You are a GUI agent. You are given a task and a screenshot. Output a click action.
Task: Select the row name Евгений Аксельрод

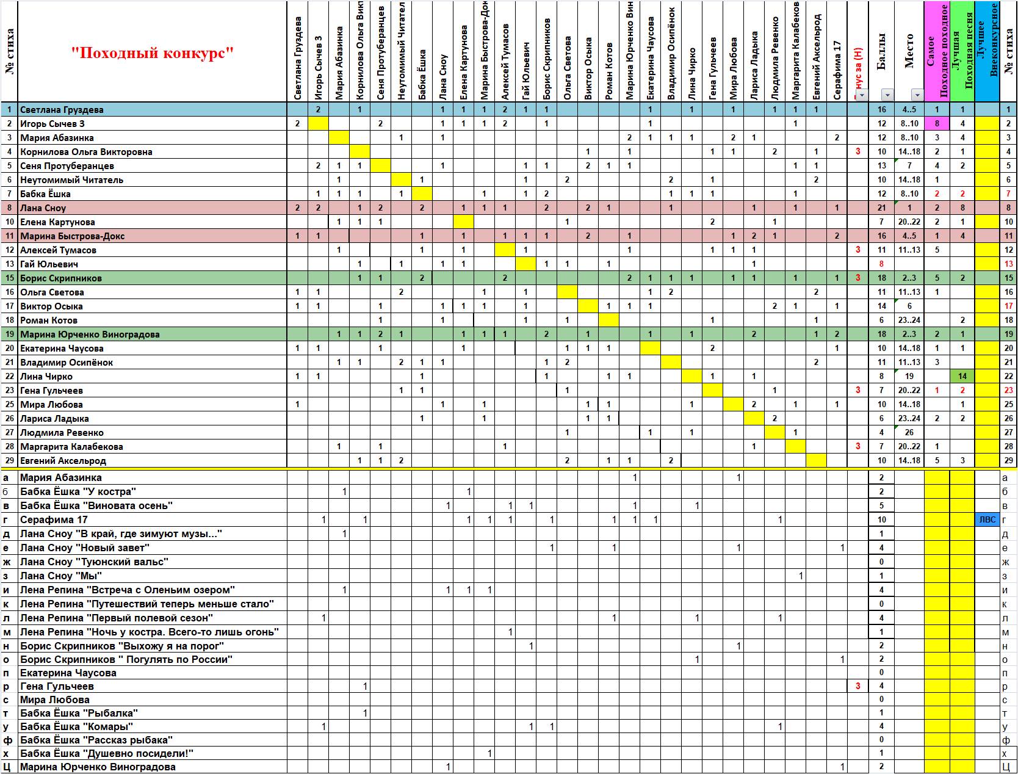pos(63,461)
